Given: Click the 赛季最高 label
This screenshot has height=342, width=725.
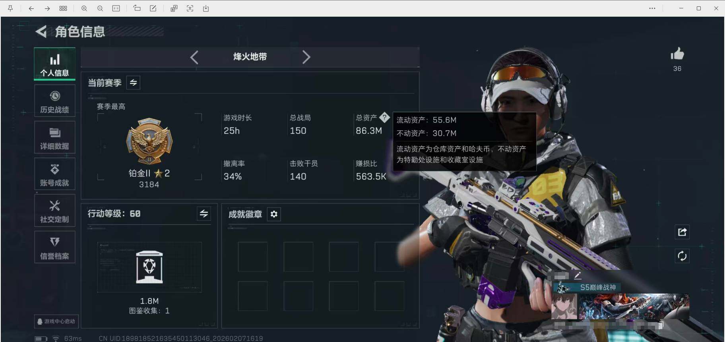Looking at the screenshot, I should (111, 106).
